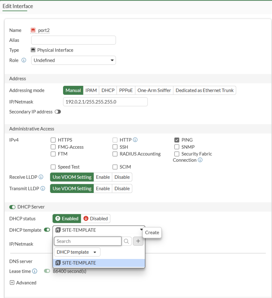Click the Disabled down-arrow icon
The width and height of the screenshot is (272, 298).
(x=86, y=219)
